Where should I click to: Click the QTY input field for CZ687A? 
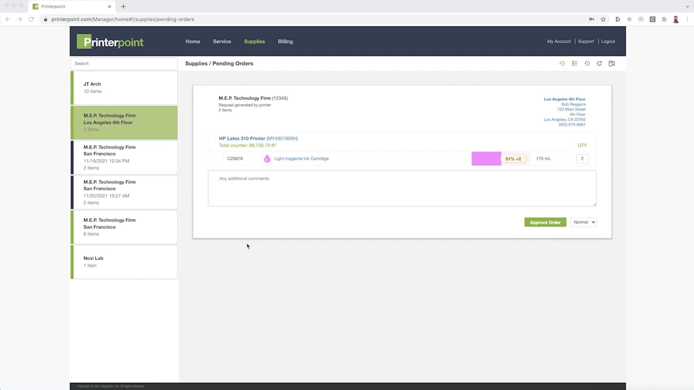tap(582, 158)
